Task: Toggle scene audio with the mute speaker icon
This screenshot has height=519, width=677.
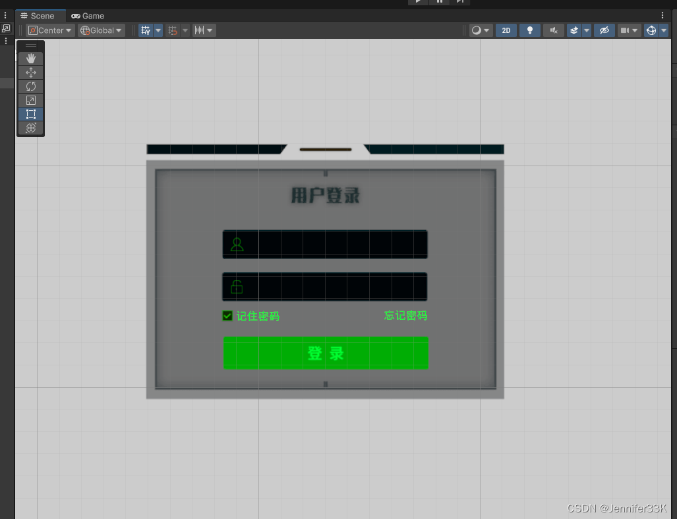Action: pos(554,30)
